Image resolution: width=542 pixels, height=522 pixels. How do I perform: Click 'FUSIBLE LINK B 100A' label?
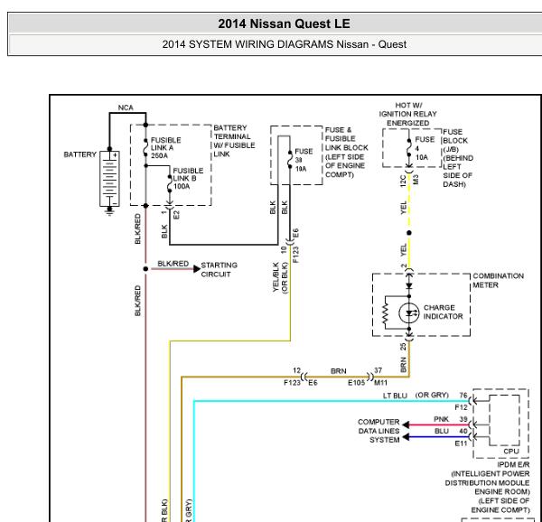tap(188, 179)
